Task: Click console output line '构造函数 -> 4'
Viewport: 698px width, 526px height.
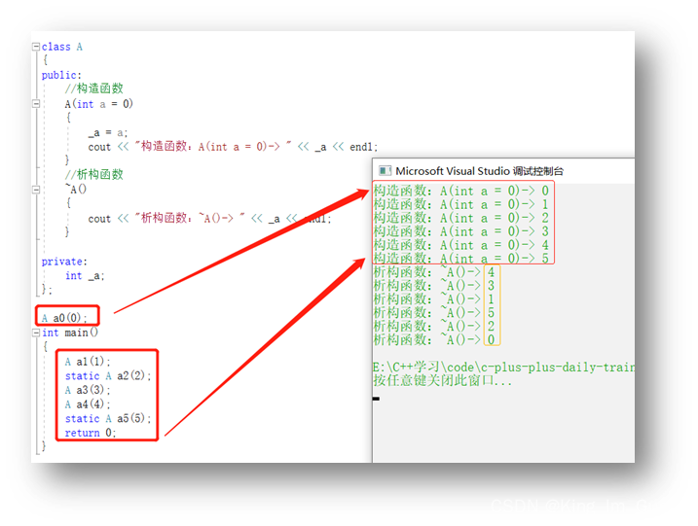Action: [x=461, y=245]
